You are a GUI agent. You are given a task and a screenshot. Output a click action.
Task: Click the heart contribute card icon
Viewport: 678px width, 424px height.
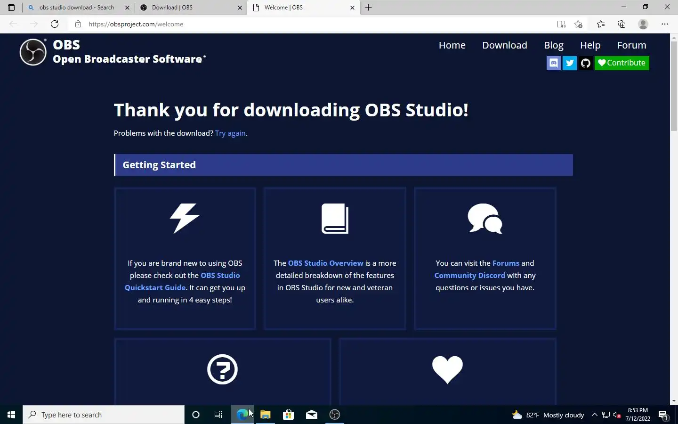pyautogui.click(x=447, y=369)
